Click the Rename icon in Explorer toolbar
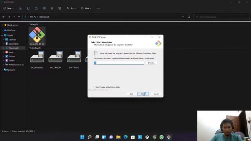 pos(44,8)
